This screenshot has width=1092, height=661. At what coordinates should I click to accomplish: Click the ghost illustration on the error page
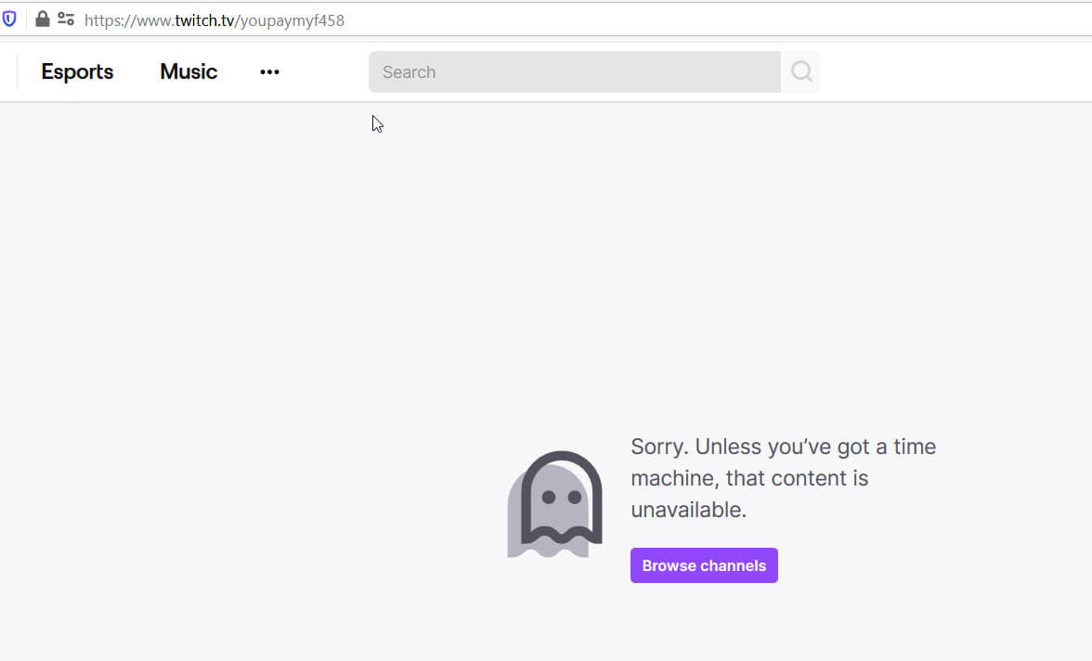point(555,505)
